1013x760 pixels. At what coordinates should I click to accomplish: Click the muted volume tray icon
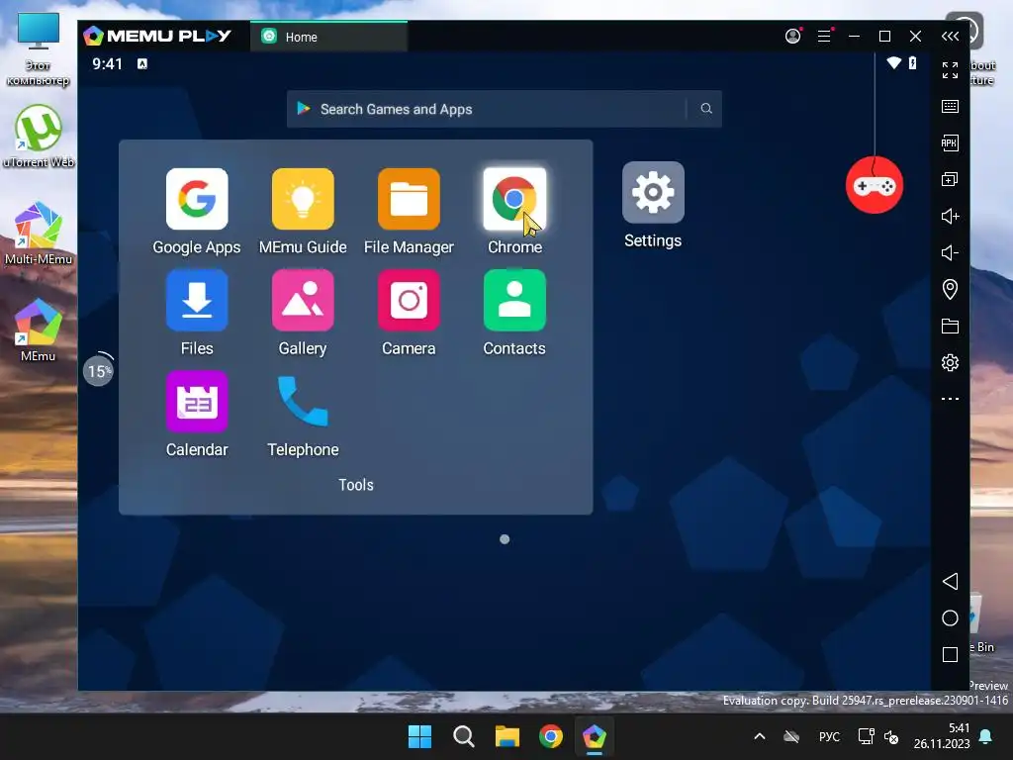coord(891,736)
